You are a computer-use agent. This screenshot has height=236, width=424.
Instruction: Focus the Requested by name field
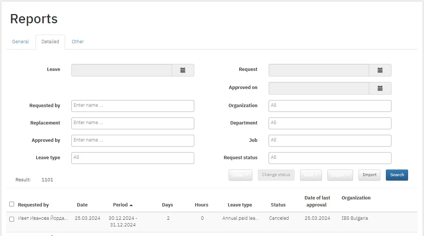(133, 106)
